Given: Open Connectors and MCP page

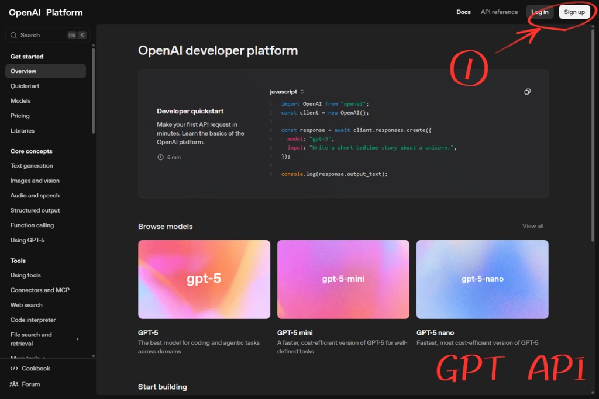Looking at the screenshot, I should click(x=40, y=290).
